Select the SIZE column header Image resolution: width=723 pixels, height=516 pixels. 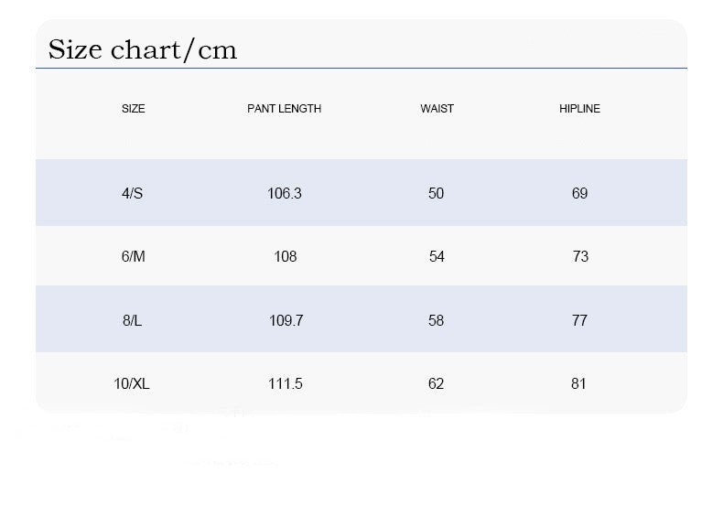(x=134, y=109)
